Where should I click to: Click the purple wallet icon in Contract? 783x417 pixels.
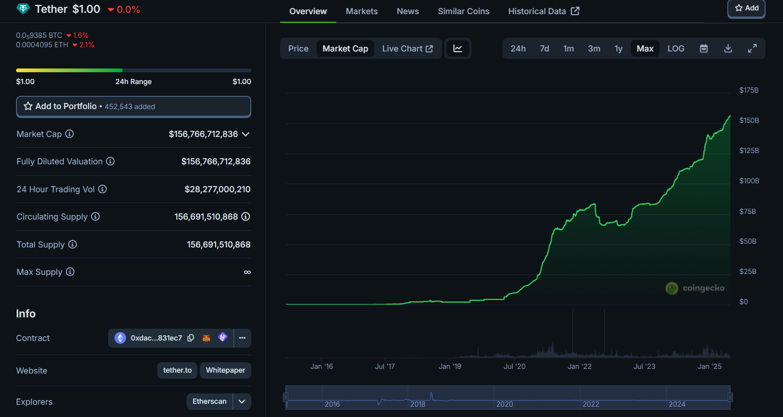pos(223,337)
